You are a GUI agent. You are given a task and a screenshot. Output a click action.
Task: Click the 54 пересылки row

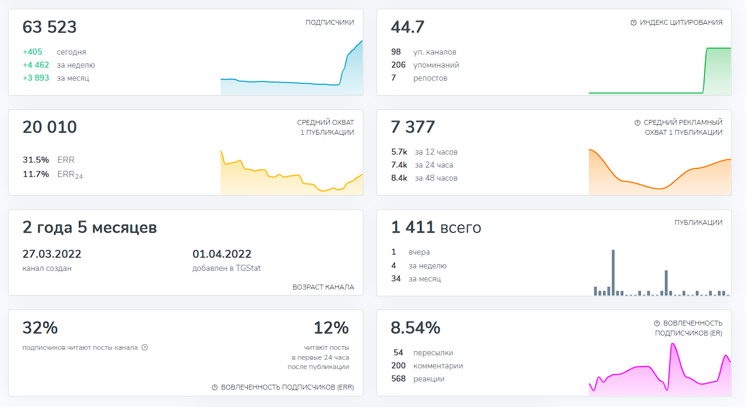(x=422, y=352)
